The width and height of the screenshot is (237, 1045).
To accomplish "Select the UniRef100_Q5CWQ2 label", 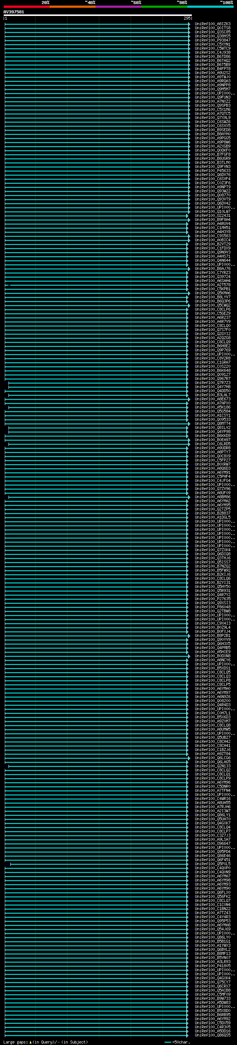I will pyautogui.click(x=213, y=305).
